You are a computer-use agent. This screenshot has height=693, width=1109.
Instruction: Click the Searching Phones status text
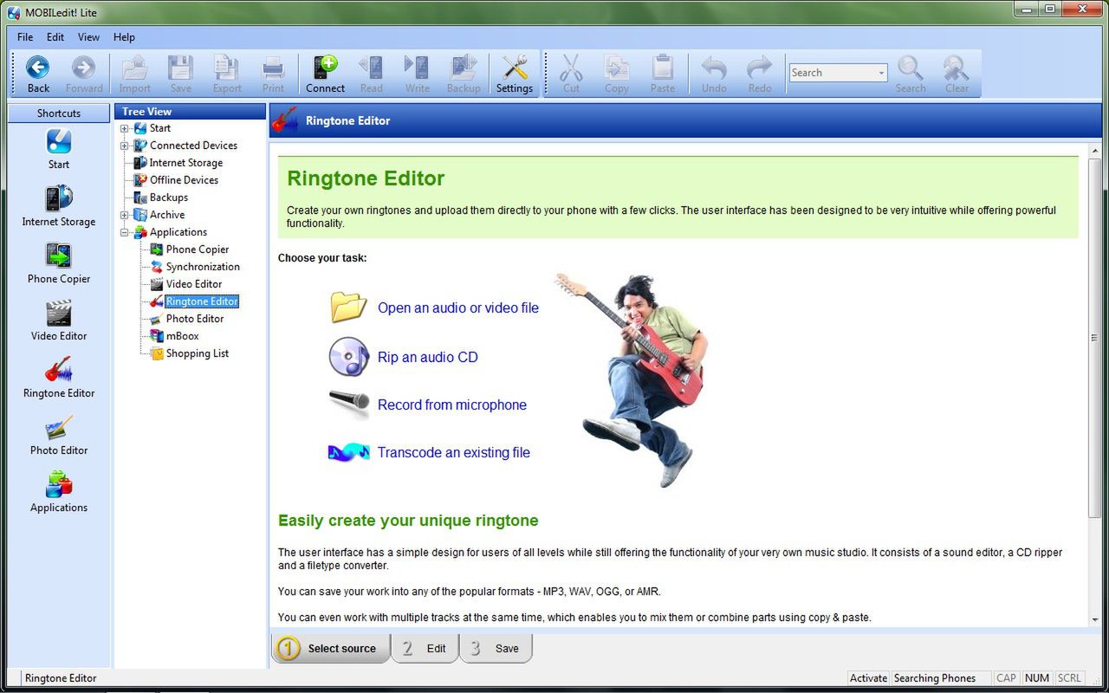pos(934,678)
